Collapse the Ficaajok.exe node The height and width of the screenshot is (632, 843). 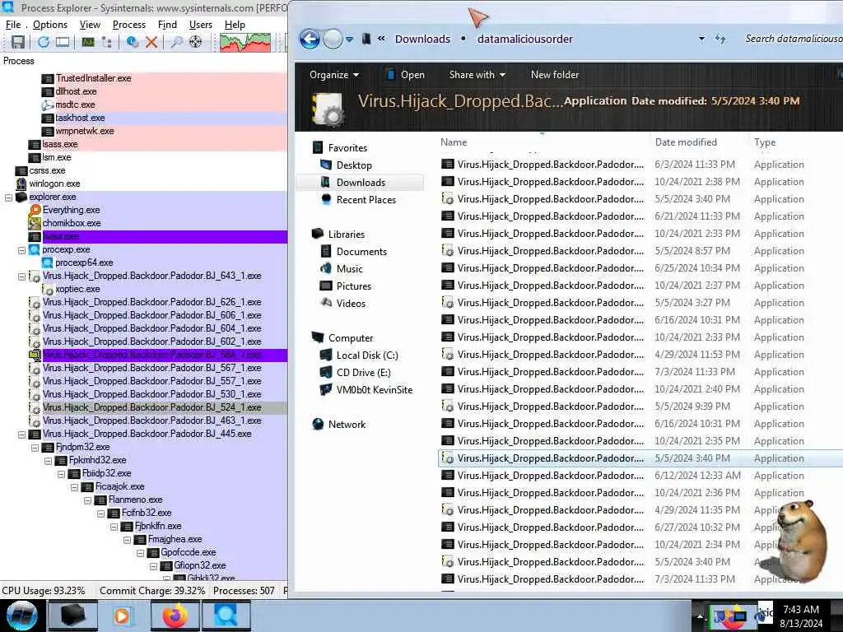point(74,487)
